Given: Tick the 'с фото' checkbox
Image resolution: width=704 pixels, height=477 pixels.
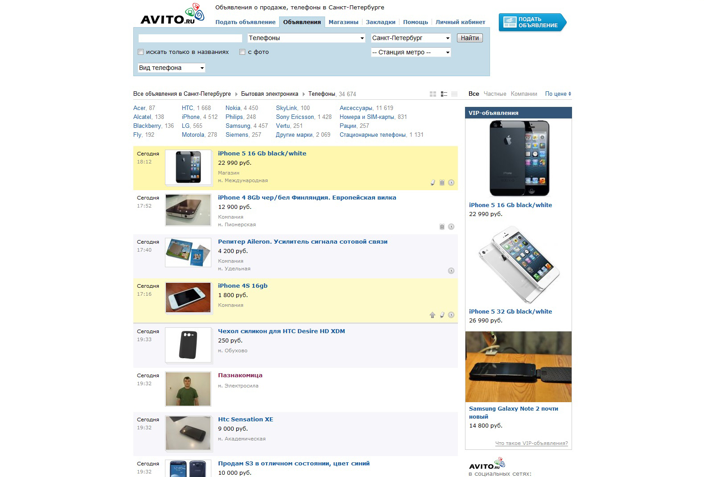Looking at the screenshot, I should click(243, 52).
